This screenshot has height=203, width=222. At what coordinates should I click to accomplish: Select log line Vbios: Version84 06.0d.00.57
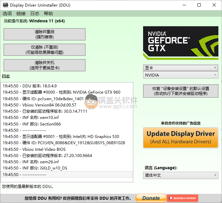[x=67, y=105]
